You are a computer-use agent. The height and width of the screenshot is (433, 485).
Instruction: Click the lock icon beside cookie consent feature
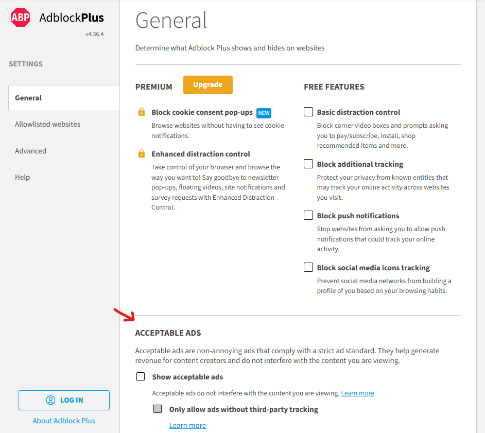click(141, 112)
